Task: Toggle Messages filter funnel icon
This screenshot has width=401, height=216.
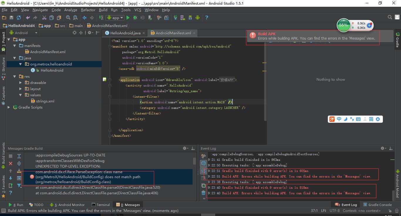Action: pos(19,185)
